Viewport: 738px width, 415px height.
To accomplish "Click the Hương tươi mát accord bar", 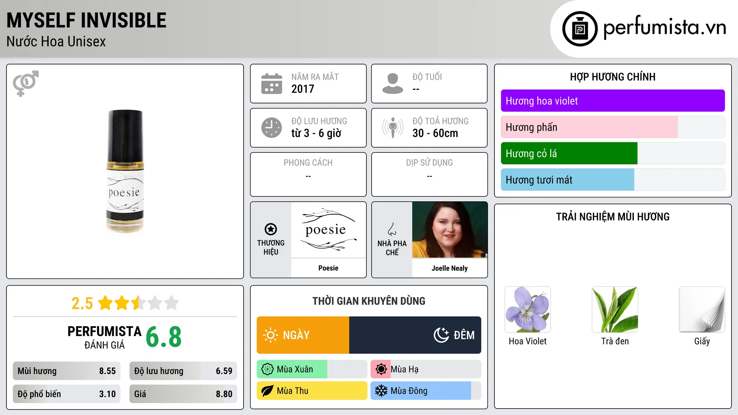I will (613, 180).
